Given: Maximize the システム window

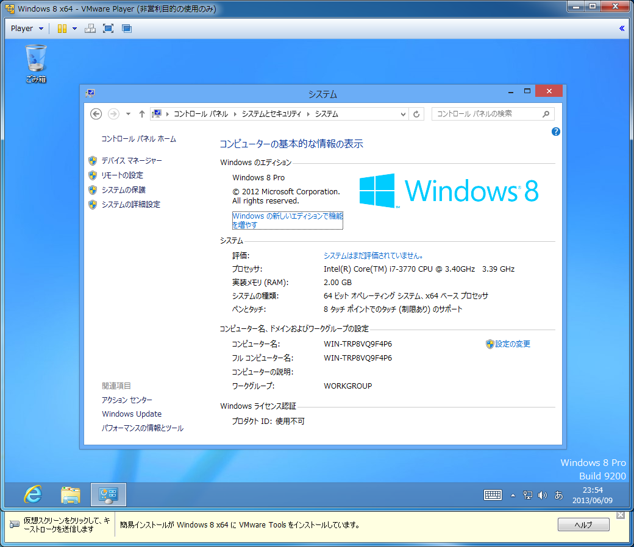Looking at the screenshot, I should coord(527,91).
